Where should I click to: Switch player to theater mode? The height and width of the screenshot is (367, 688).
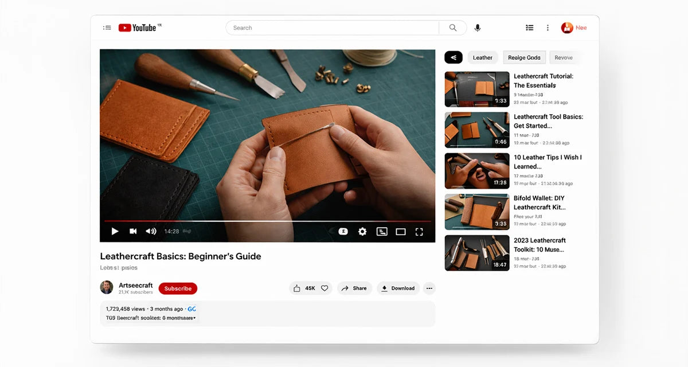(x=401, y=232)
